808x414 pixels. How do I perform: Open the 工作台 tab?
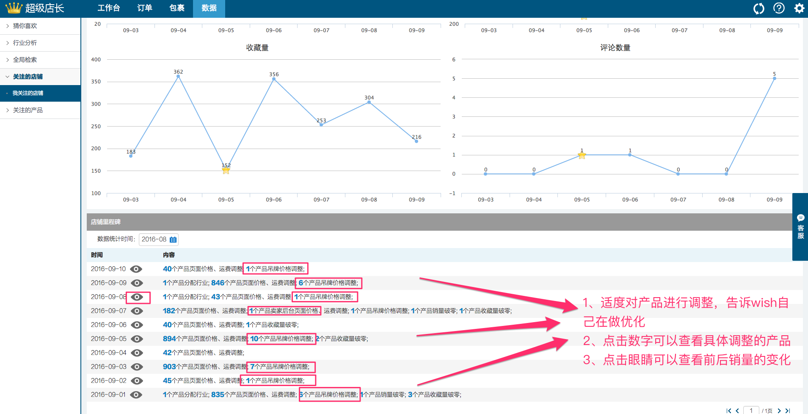point(109,8)
